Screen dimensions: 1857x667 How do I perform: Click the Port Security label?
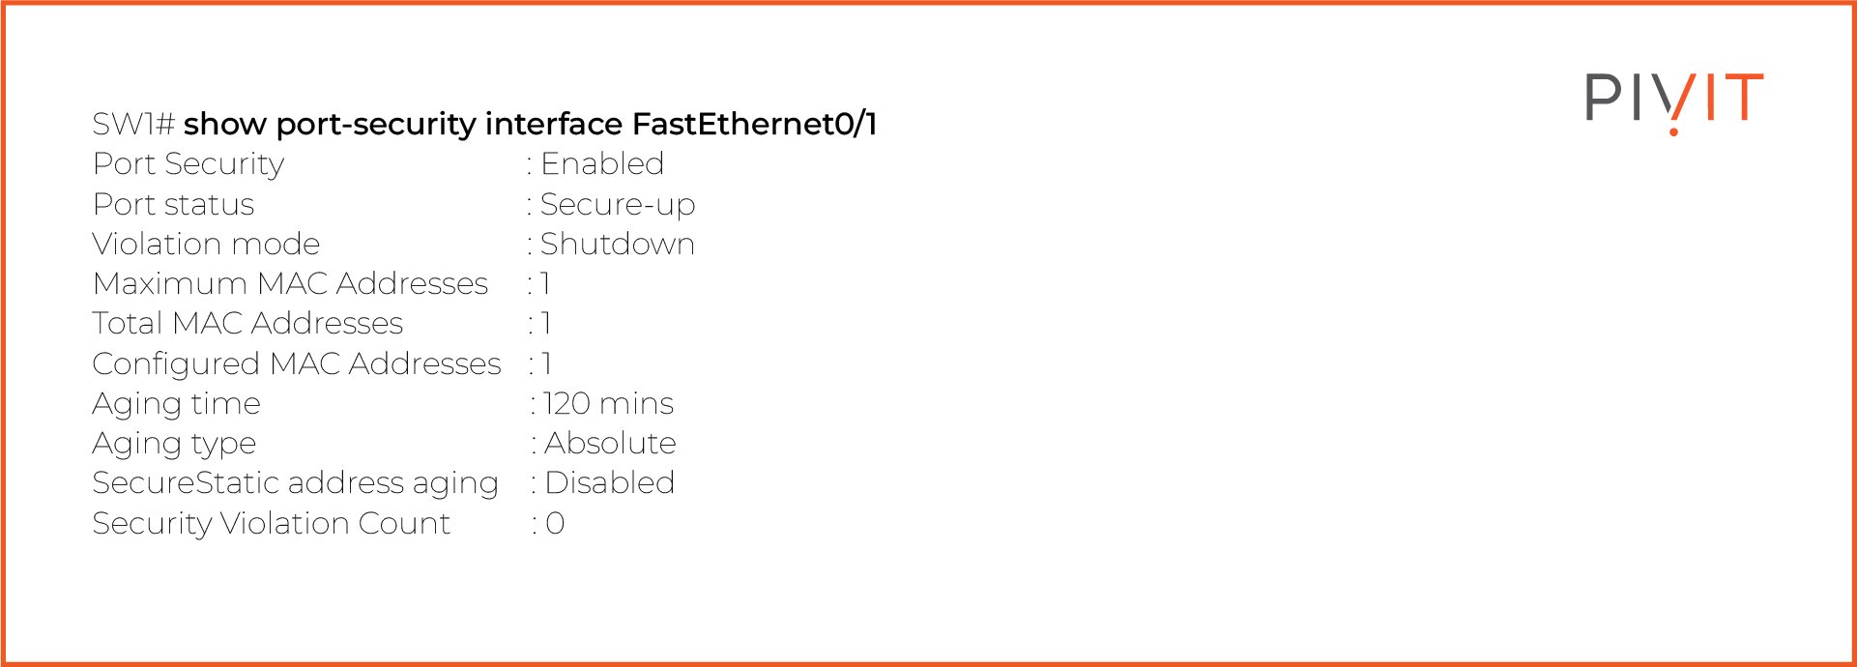point(189,164)
